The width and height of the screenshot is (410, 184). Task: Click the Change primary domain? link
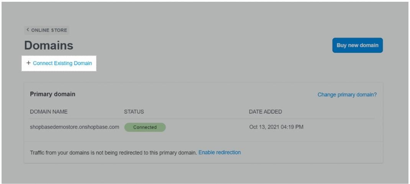[x=347, y=94]
